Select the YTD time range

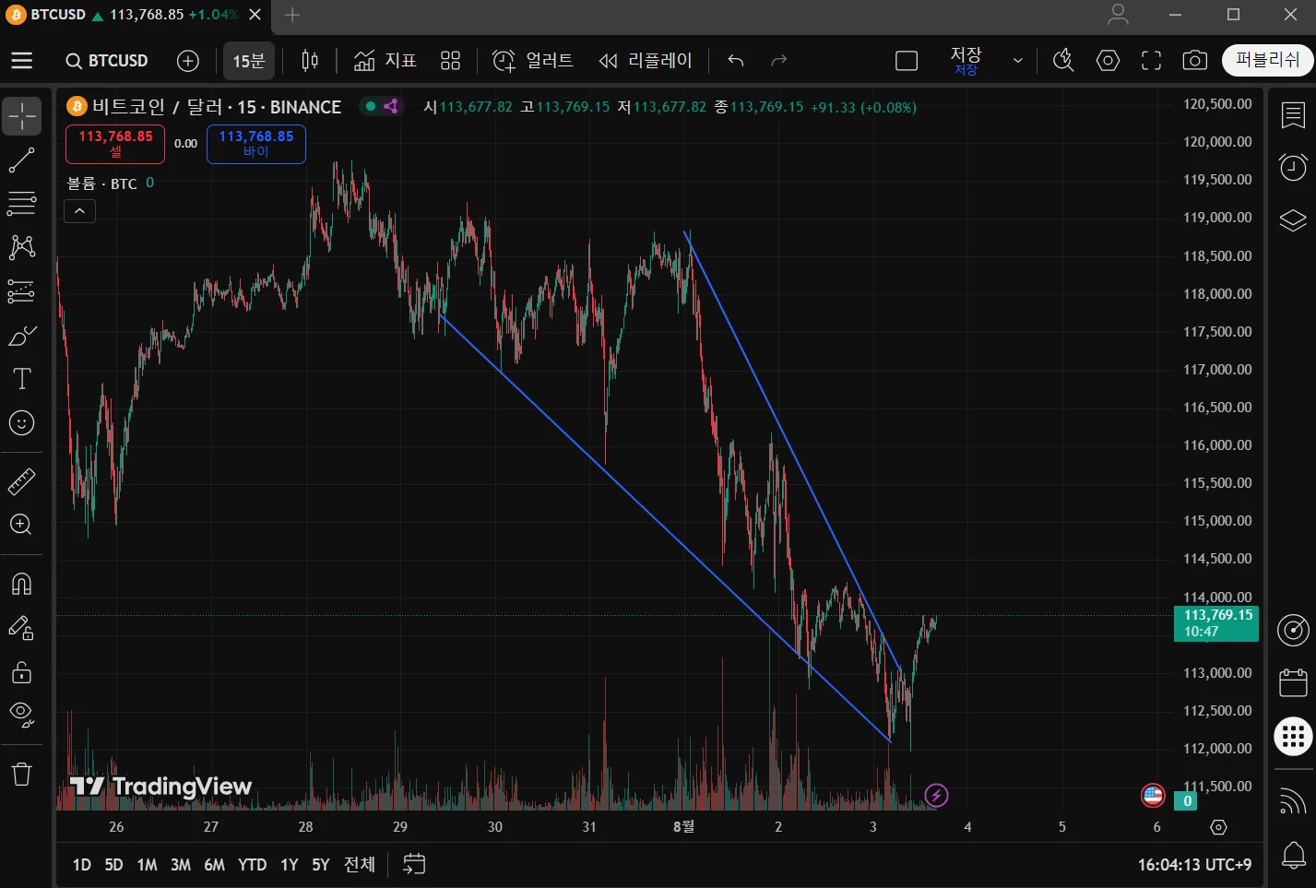pos(252,864)
